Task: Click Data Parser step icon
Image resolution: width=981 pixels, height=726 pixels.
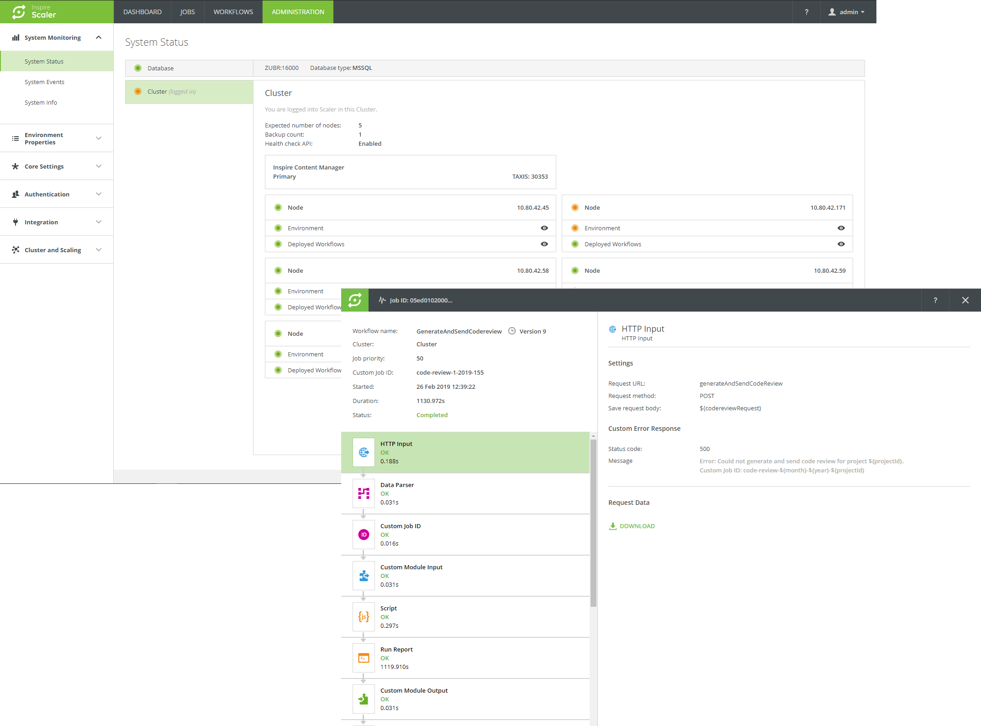Action: click(364, 493)
